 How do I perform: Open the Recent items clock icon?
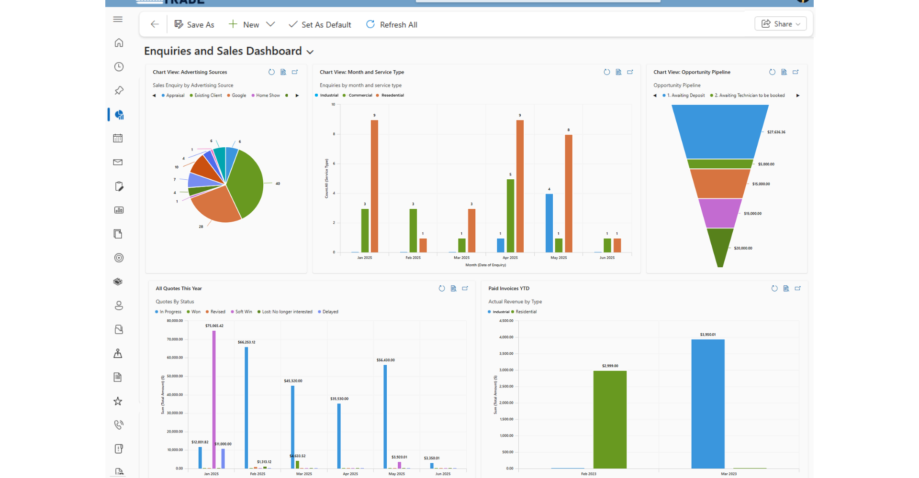[x=119, y=67]
